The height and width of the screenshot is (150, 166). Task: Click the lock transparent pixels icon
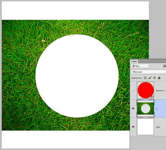click(145, 78)
